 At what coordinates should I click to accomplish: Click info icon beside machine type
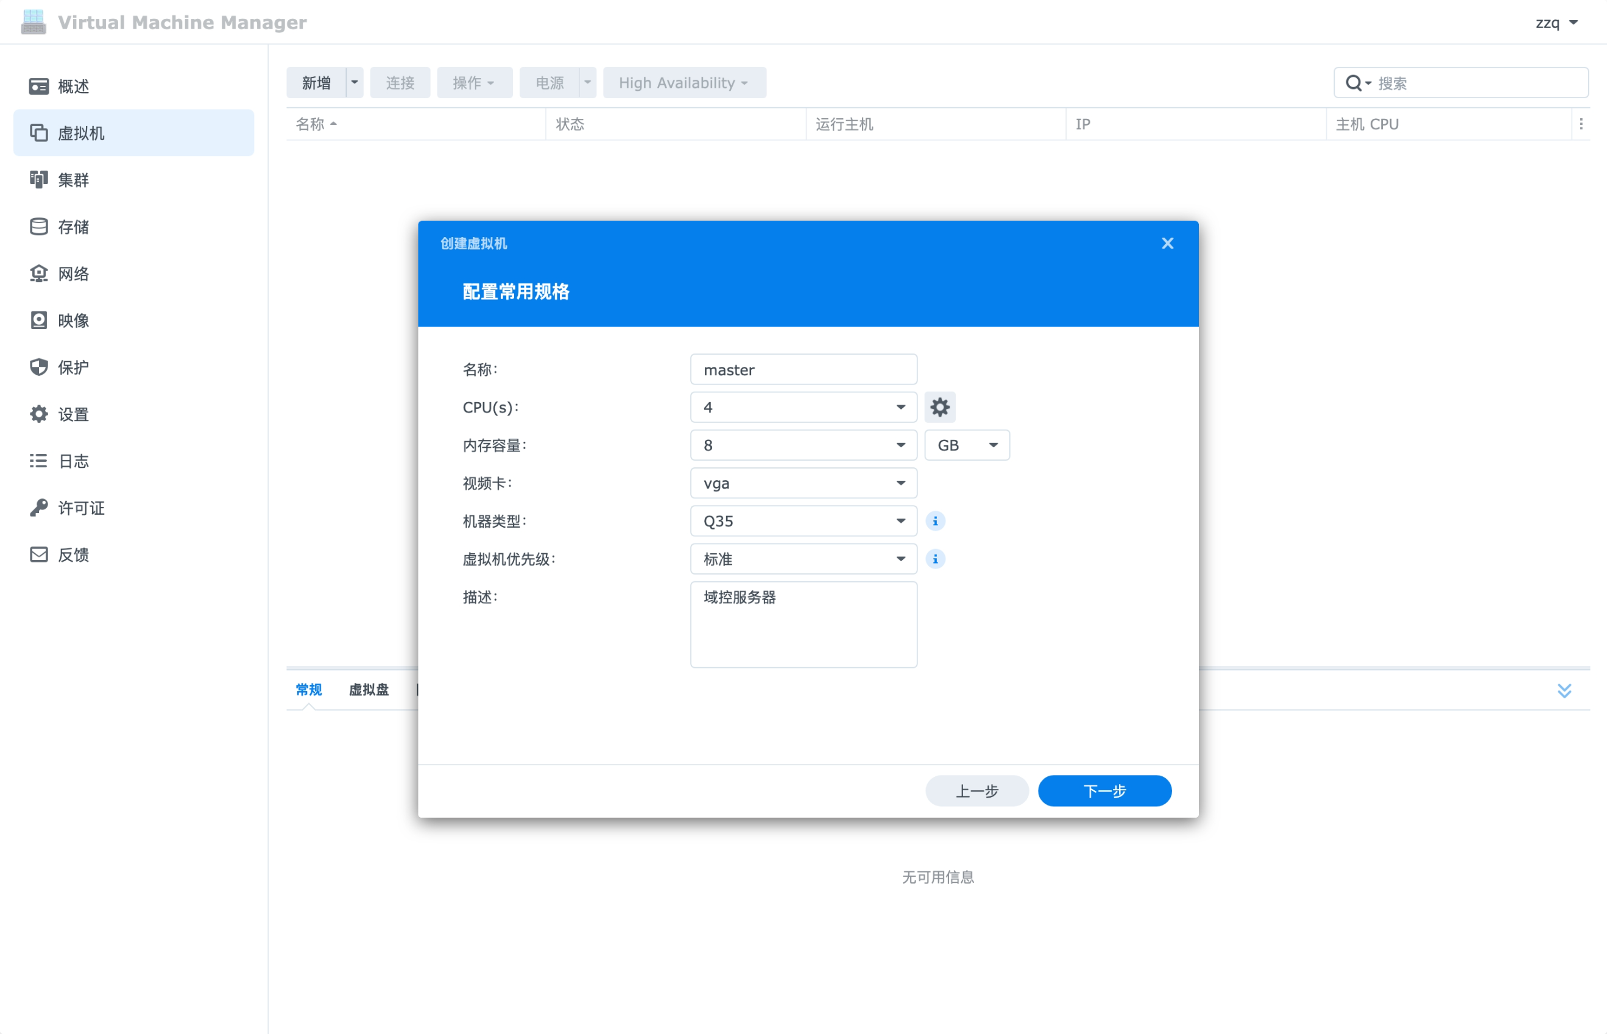click(x=934, y=521)
